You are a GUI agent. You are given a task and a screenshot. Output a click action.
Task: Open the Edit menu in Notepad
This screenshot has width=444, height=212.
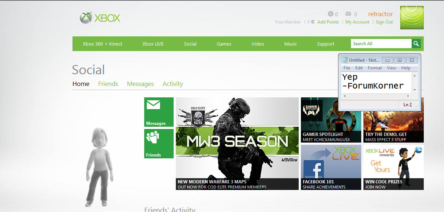coord(359,68)
